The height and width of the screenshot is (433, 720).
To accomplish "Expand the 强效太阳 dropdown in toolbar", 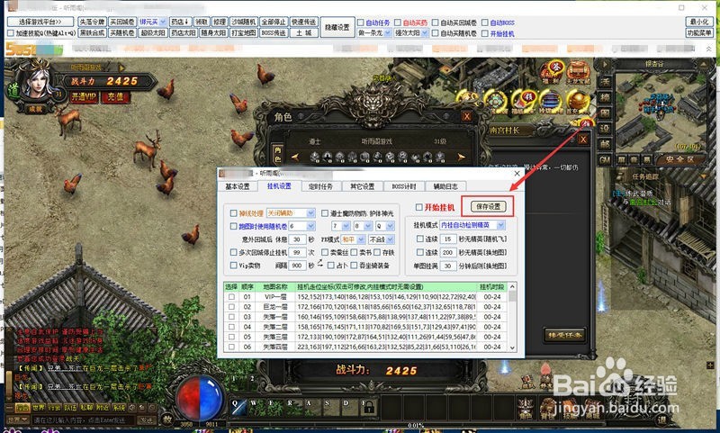I will [x=411, y=33].
